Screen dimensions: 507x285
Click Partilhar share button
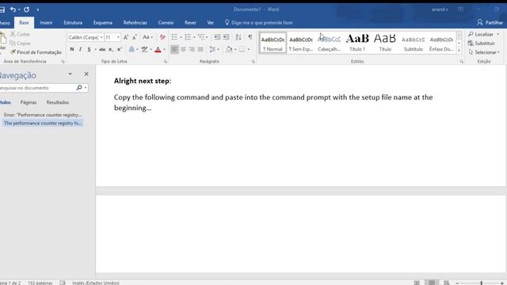point(490,22)
